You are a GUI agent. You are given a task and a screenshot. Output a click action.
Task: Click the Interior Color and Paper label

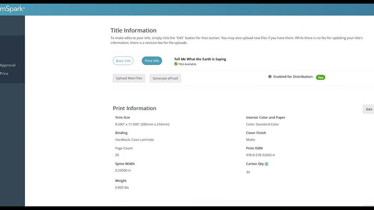click(x=265, y=117)
